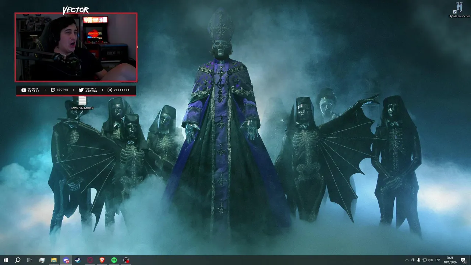
Task: Click the microphone tray icon
Action: pyautogui.click(x=419, y=260)
